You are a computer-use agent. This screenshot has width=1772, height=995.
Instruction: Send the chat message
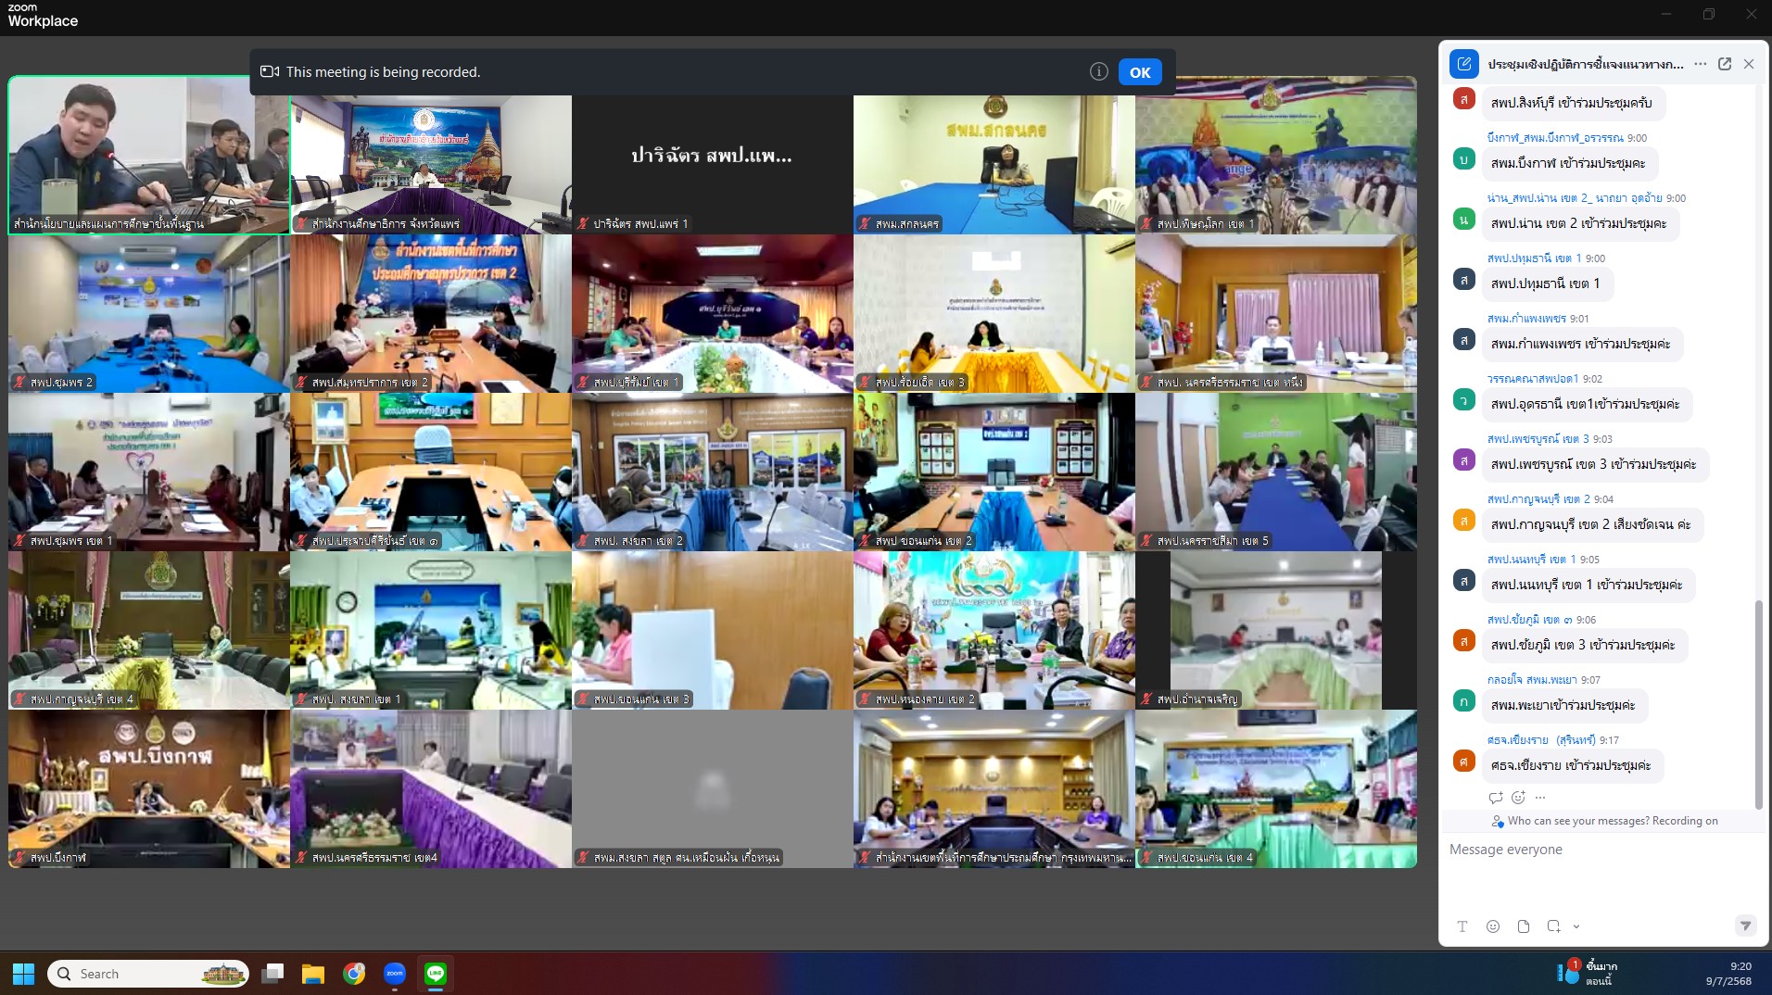click(1744, 926)
